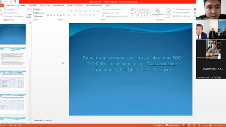
Task: Select the first slide thumbnail
Action: click(13, 34)
